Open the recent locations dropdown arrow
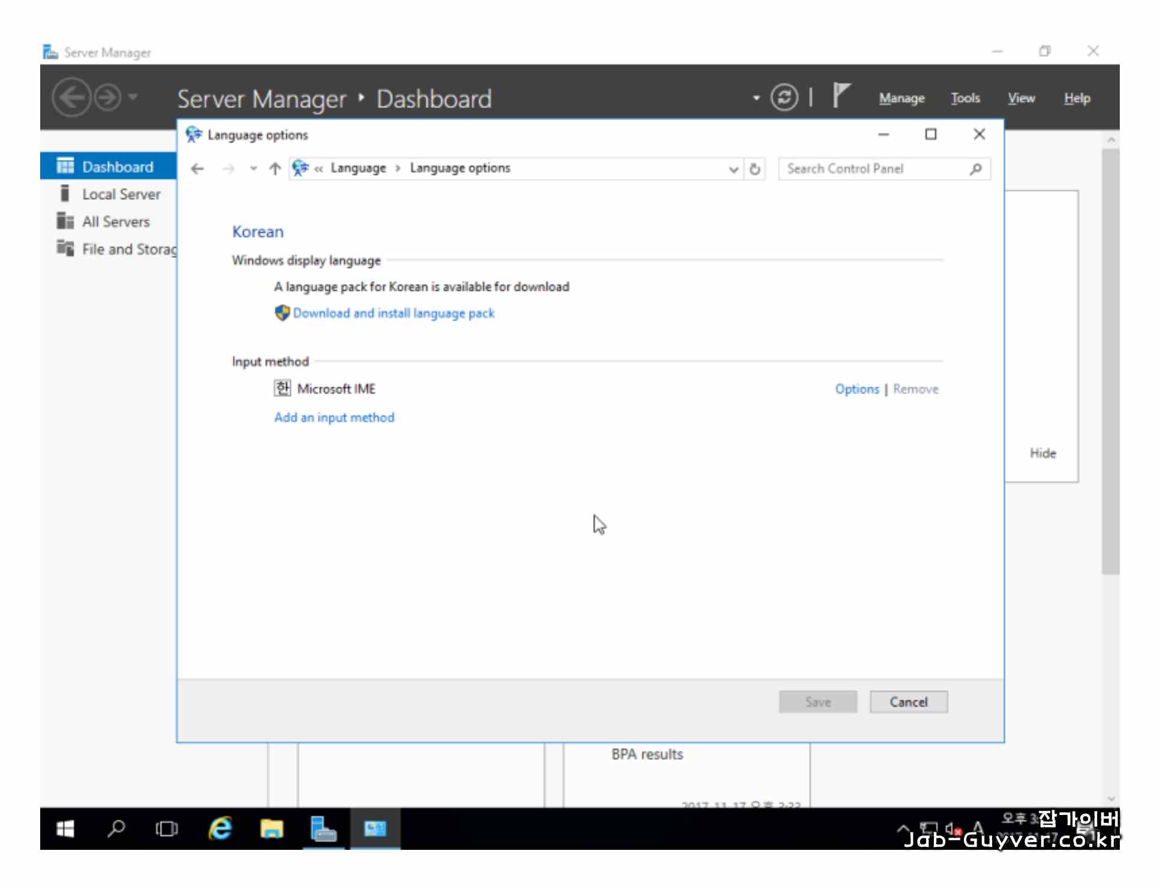Screen dimensions: 1160x890 coord(253,169)
